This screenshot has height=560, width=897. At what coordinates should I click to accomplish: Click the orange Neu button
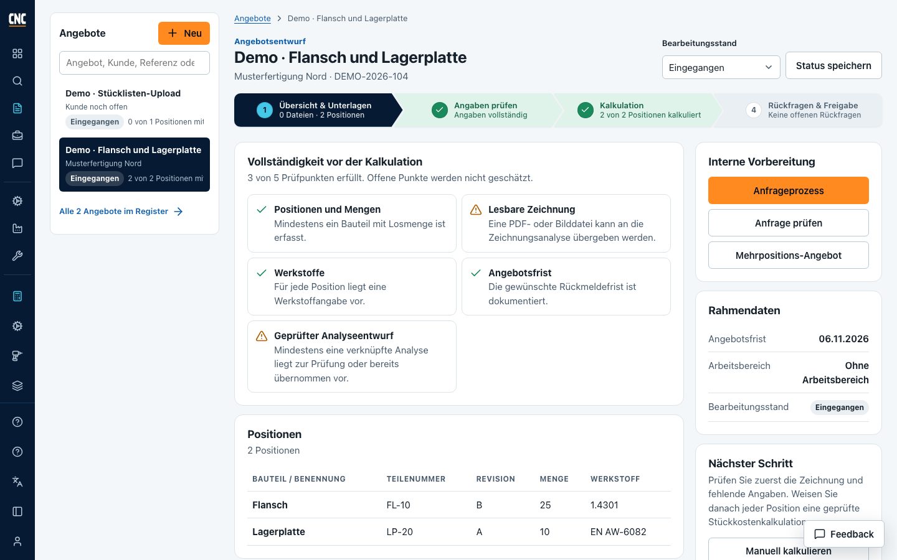pos(184,34)
